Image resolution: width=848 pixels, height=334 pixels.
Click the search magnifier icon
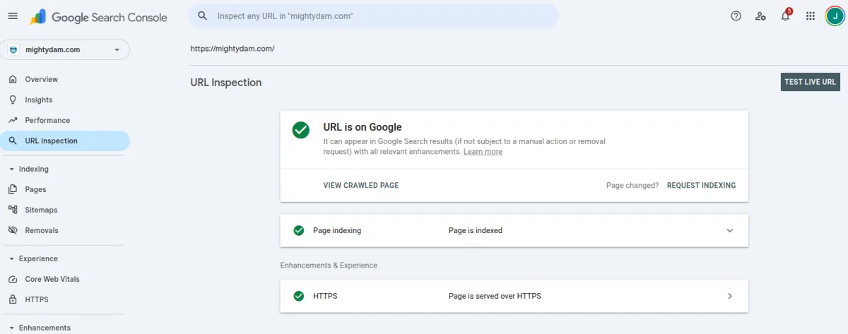coord(202,16)
